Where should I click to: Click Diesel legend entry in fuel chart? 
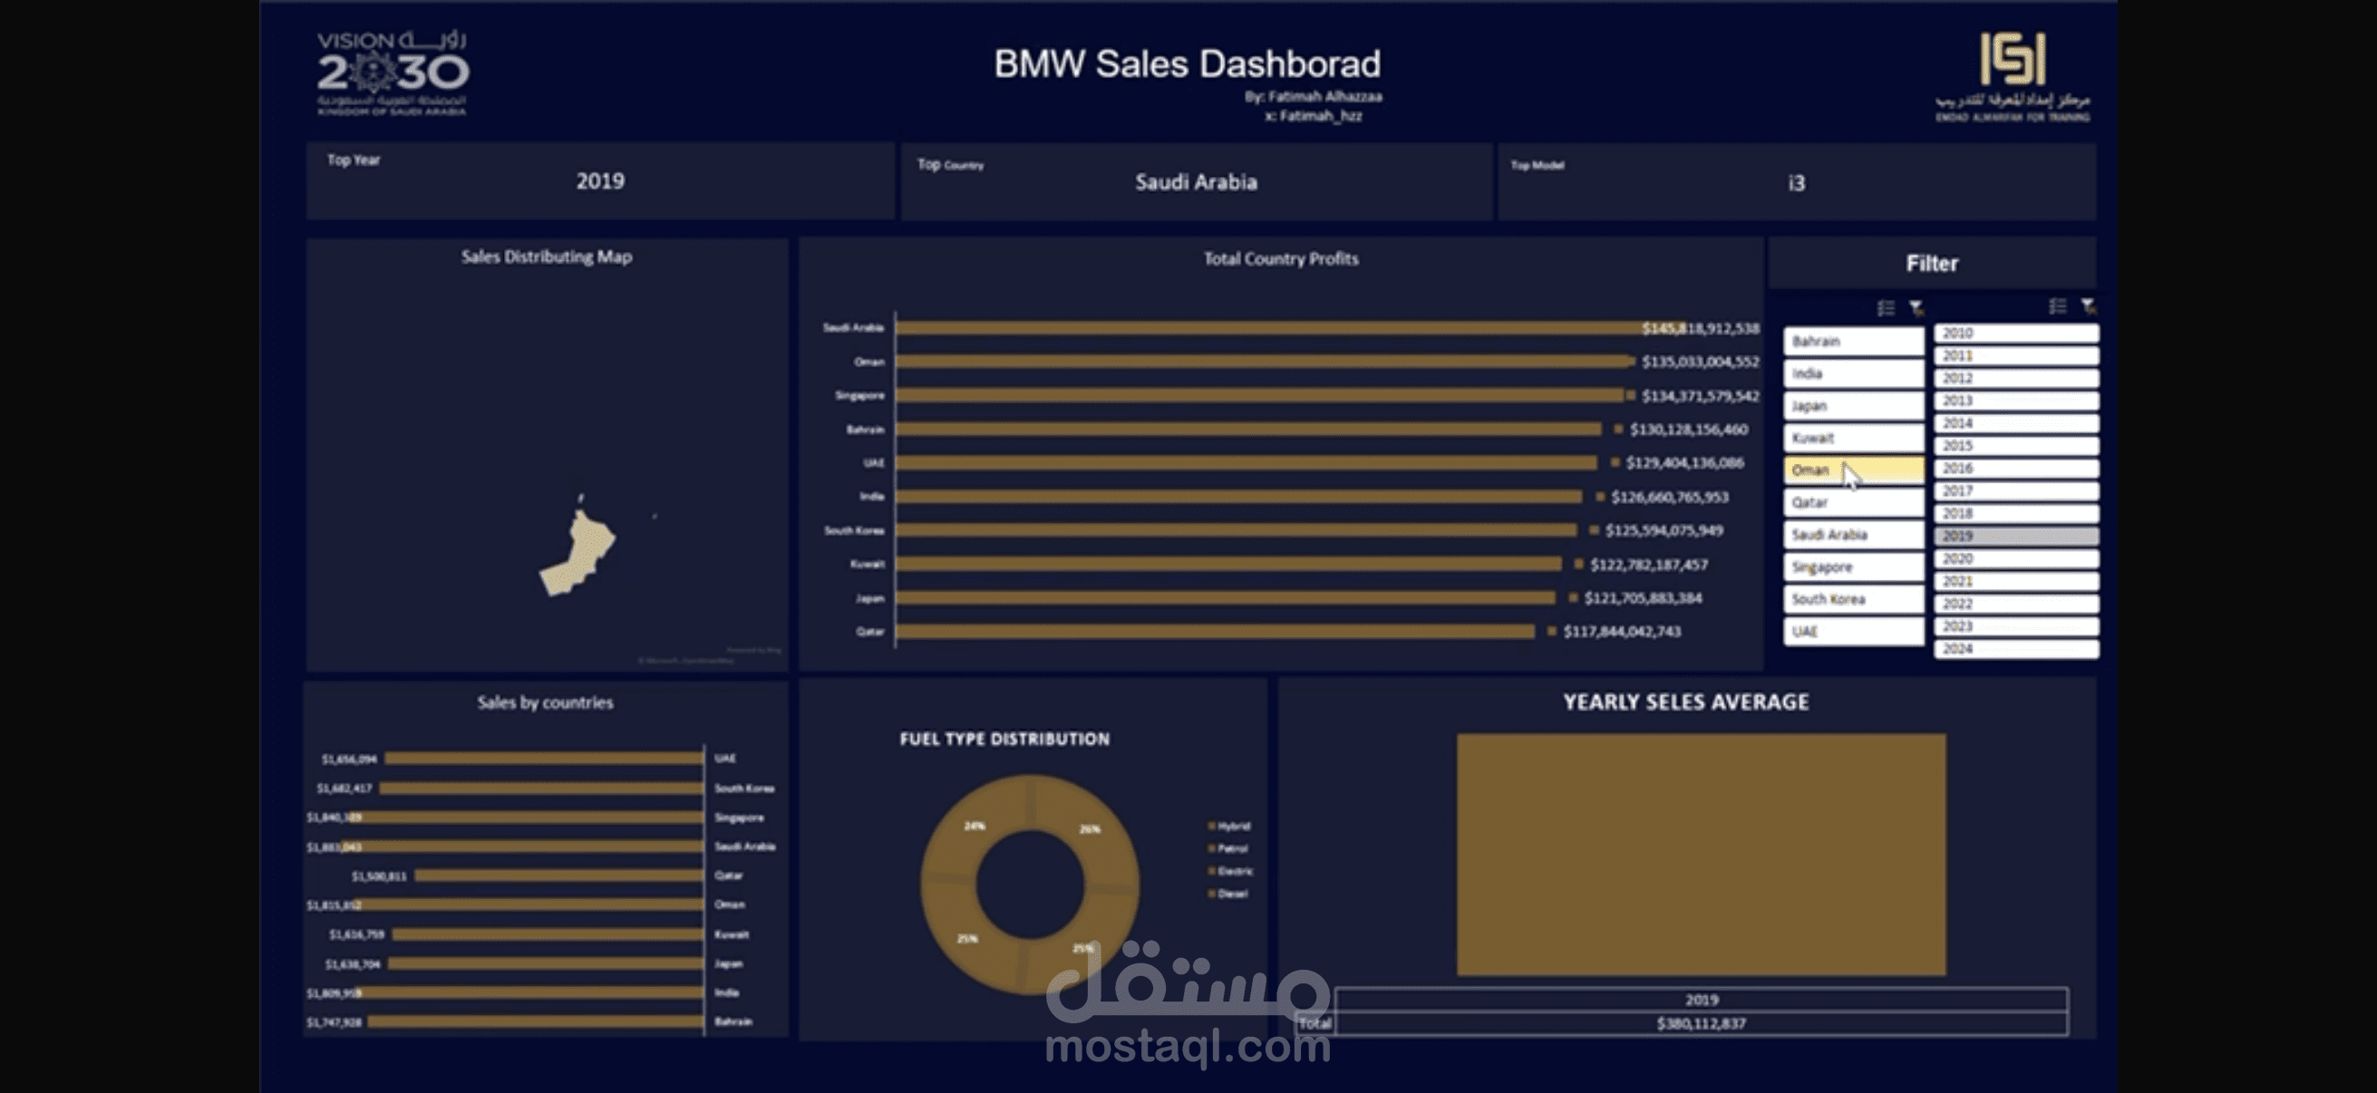[x=1228, y=894]
